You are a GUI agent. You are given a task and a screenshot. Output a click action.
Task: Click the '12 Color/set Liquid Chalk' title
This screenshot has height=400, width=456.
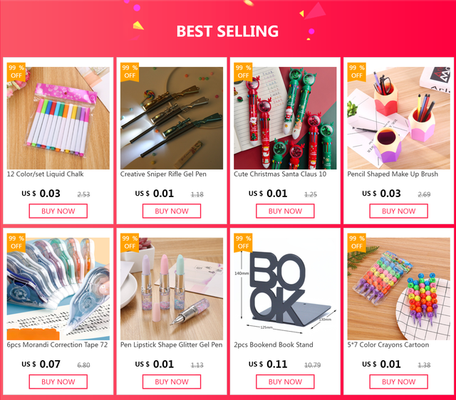[46, 174]
